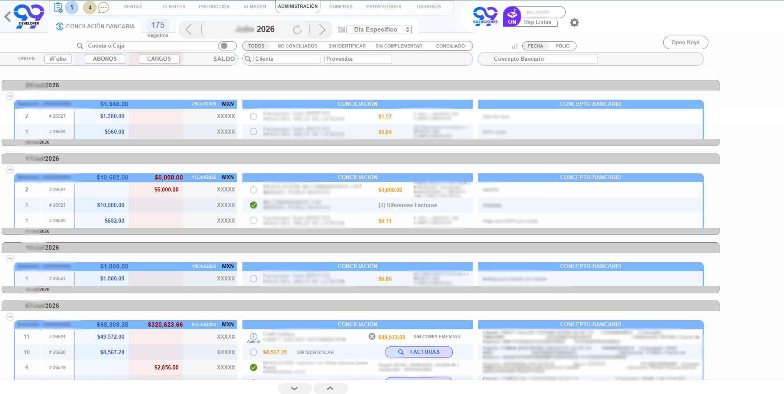Collapse the 17/Jul/2026 group arrow
Screen dimensions: 784x394
pyautogui.click(x=10, y=169)
